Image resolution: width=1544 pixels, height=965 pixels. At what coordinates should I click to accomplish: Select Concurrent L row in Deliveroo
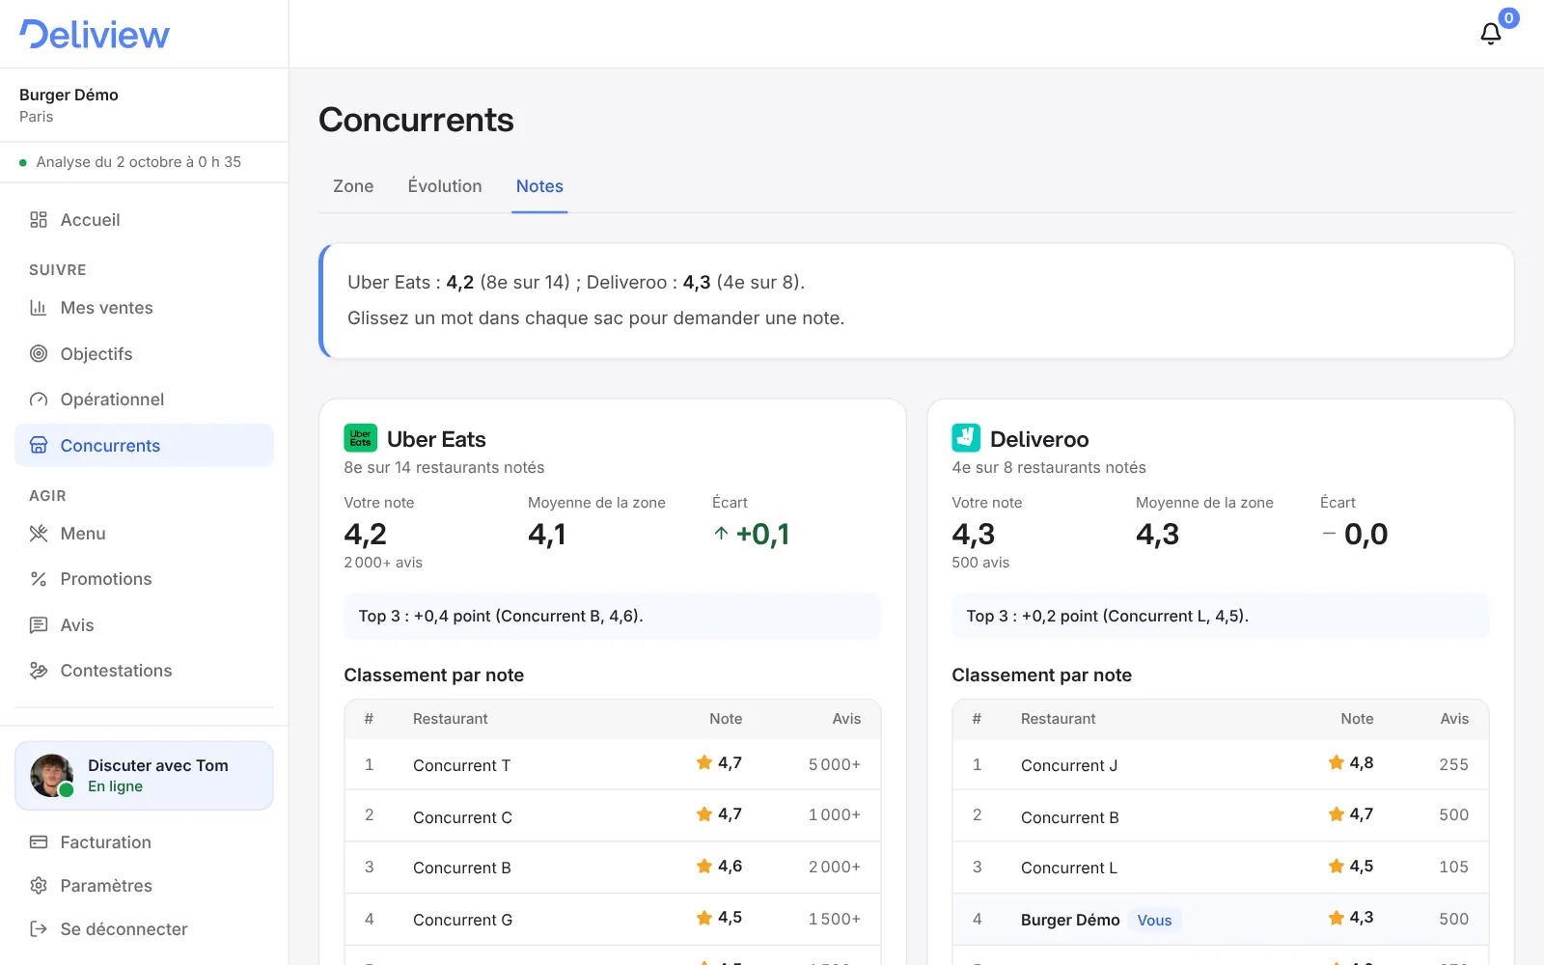pos(1221,868)
